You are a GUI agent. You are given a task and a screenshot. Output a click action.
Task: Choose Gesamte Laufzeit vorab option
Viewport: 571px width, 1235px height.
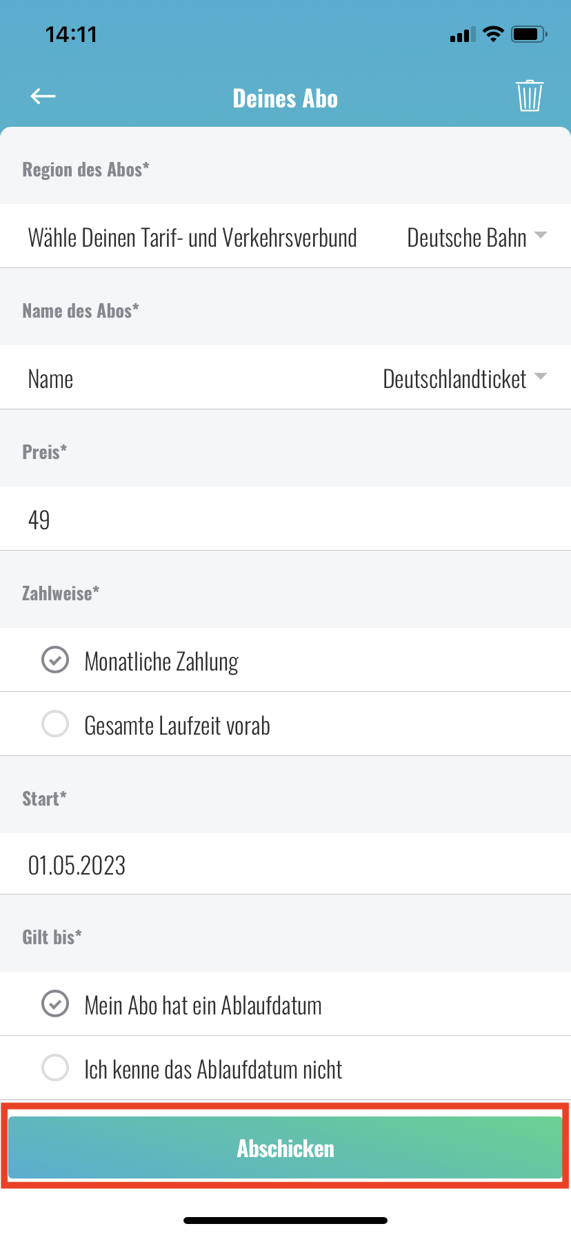point(55,724)
